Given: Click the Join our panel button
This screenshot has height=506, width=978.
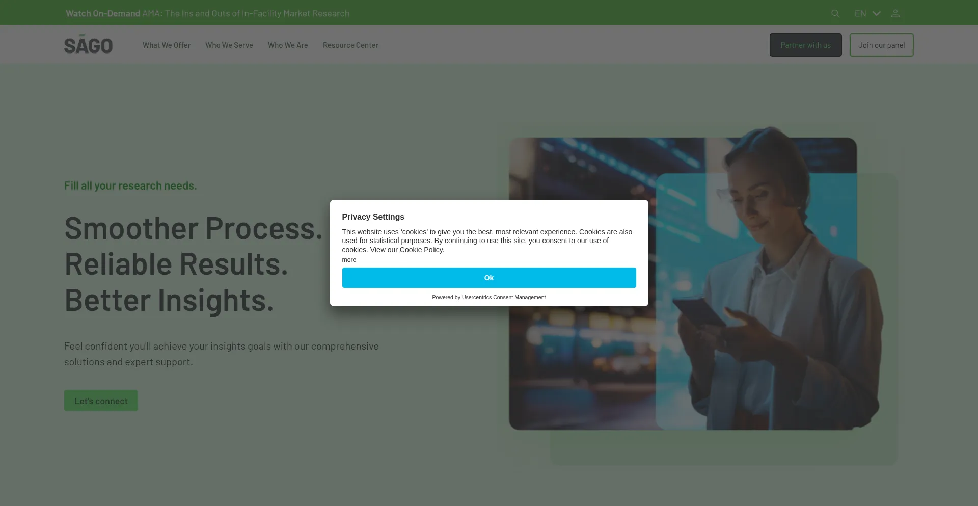Looking at the screenshot, I should coord(881,45).
